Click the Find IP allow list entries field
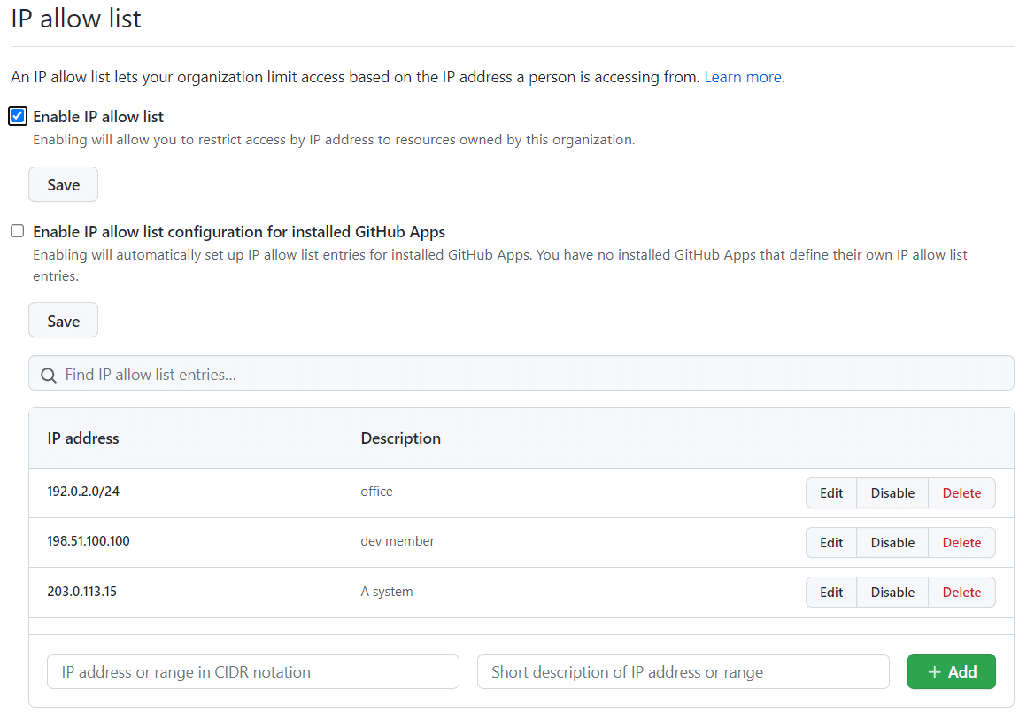Viewport: 1019px width, 713px height. tap(354, 373)
